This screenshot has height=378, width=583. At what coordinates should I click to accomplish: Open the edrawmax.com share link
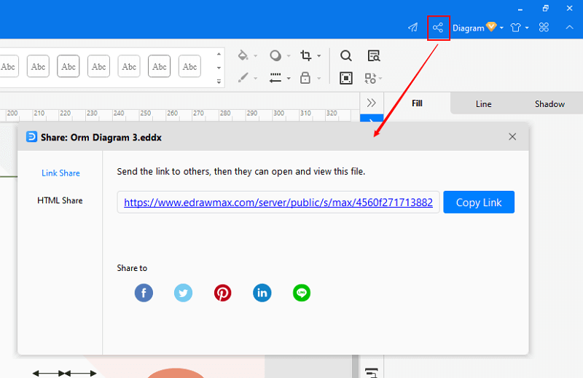(278, 202)
